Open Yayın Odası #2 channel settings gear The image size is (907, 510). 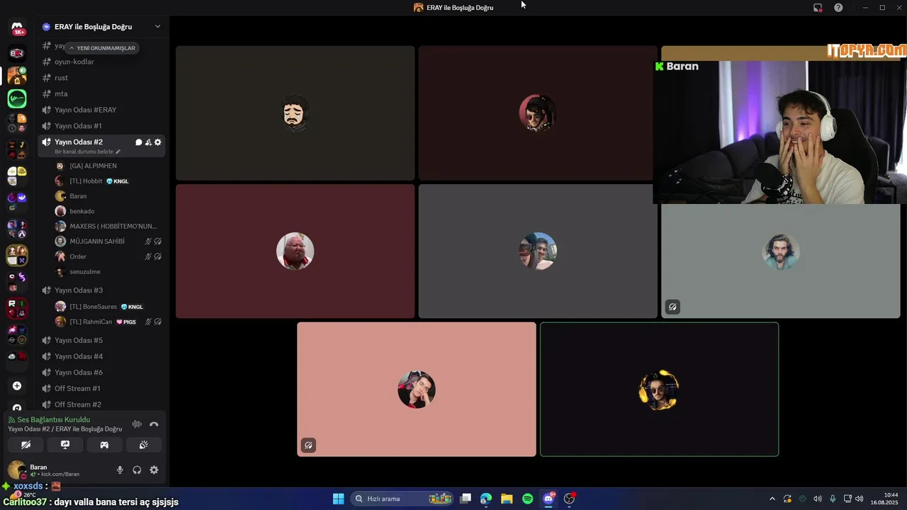tap(158, 142)
